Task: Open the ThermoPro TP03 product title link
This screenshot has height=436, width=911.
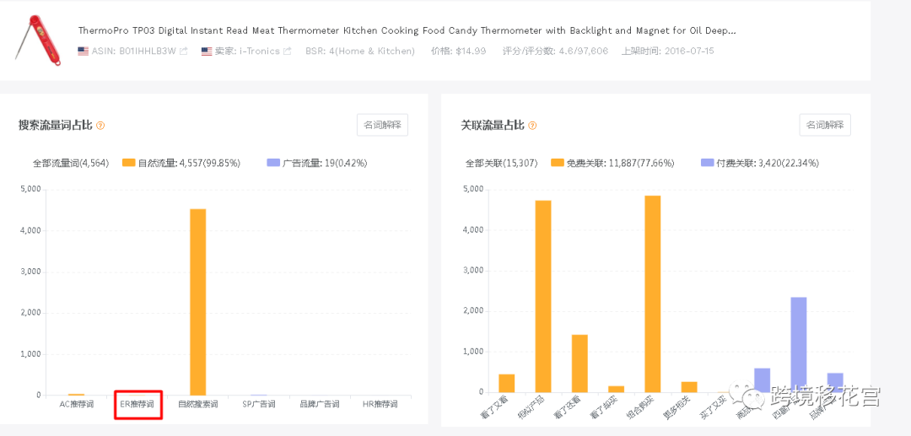Action: [407, 30]
